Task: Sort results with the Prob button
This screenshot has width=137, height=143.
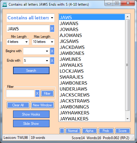Action: tap(106, 131)
